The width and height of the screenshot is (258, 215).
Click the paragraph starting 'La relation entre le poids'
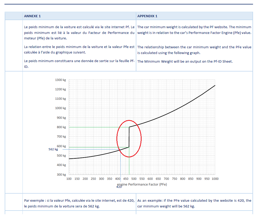pos(79,50)
